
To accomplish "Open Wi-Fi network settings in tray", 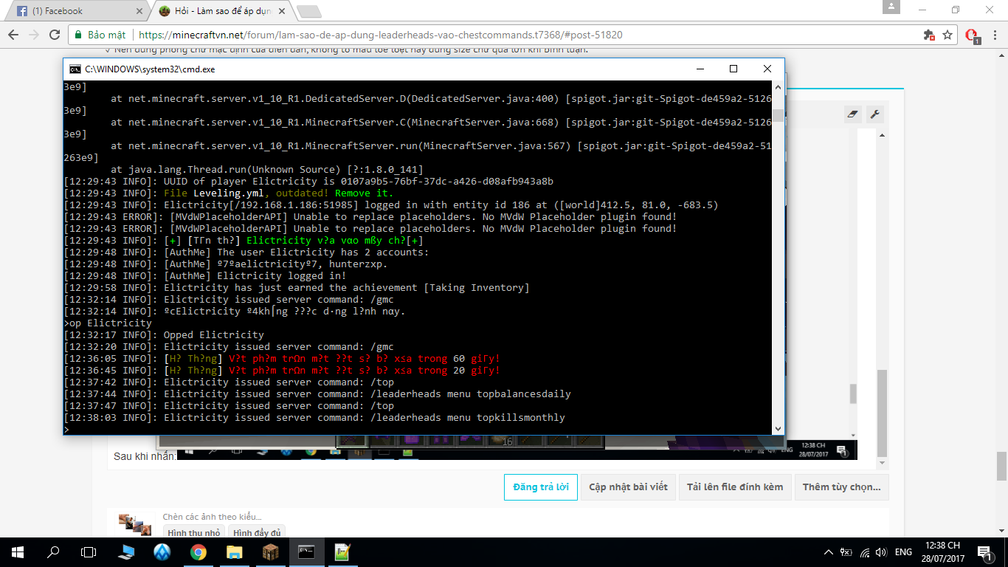I will (863, 551).
